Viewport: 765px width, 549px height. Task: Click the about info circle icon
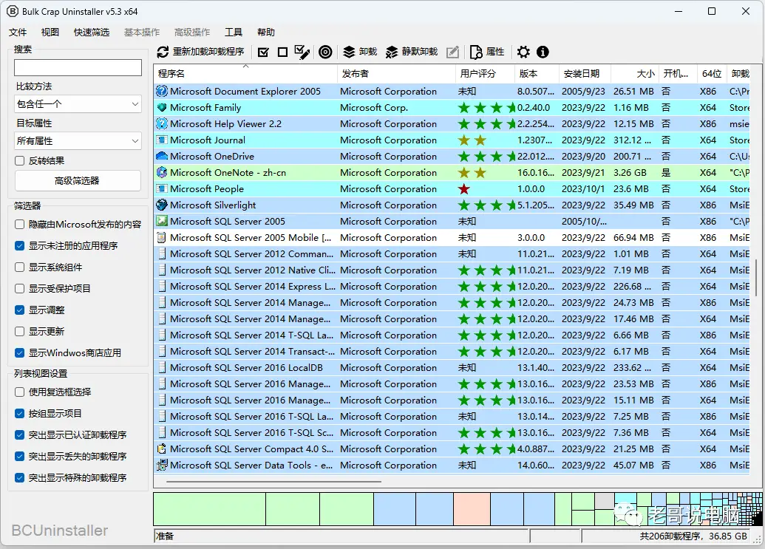[x=543, y=52]
